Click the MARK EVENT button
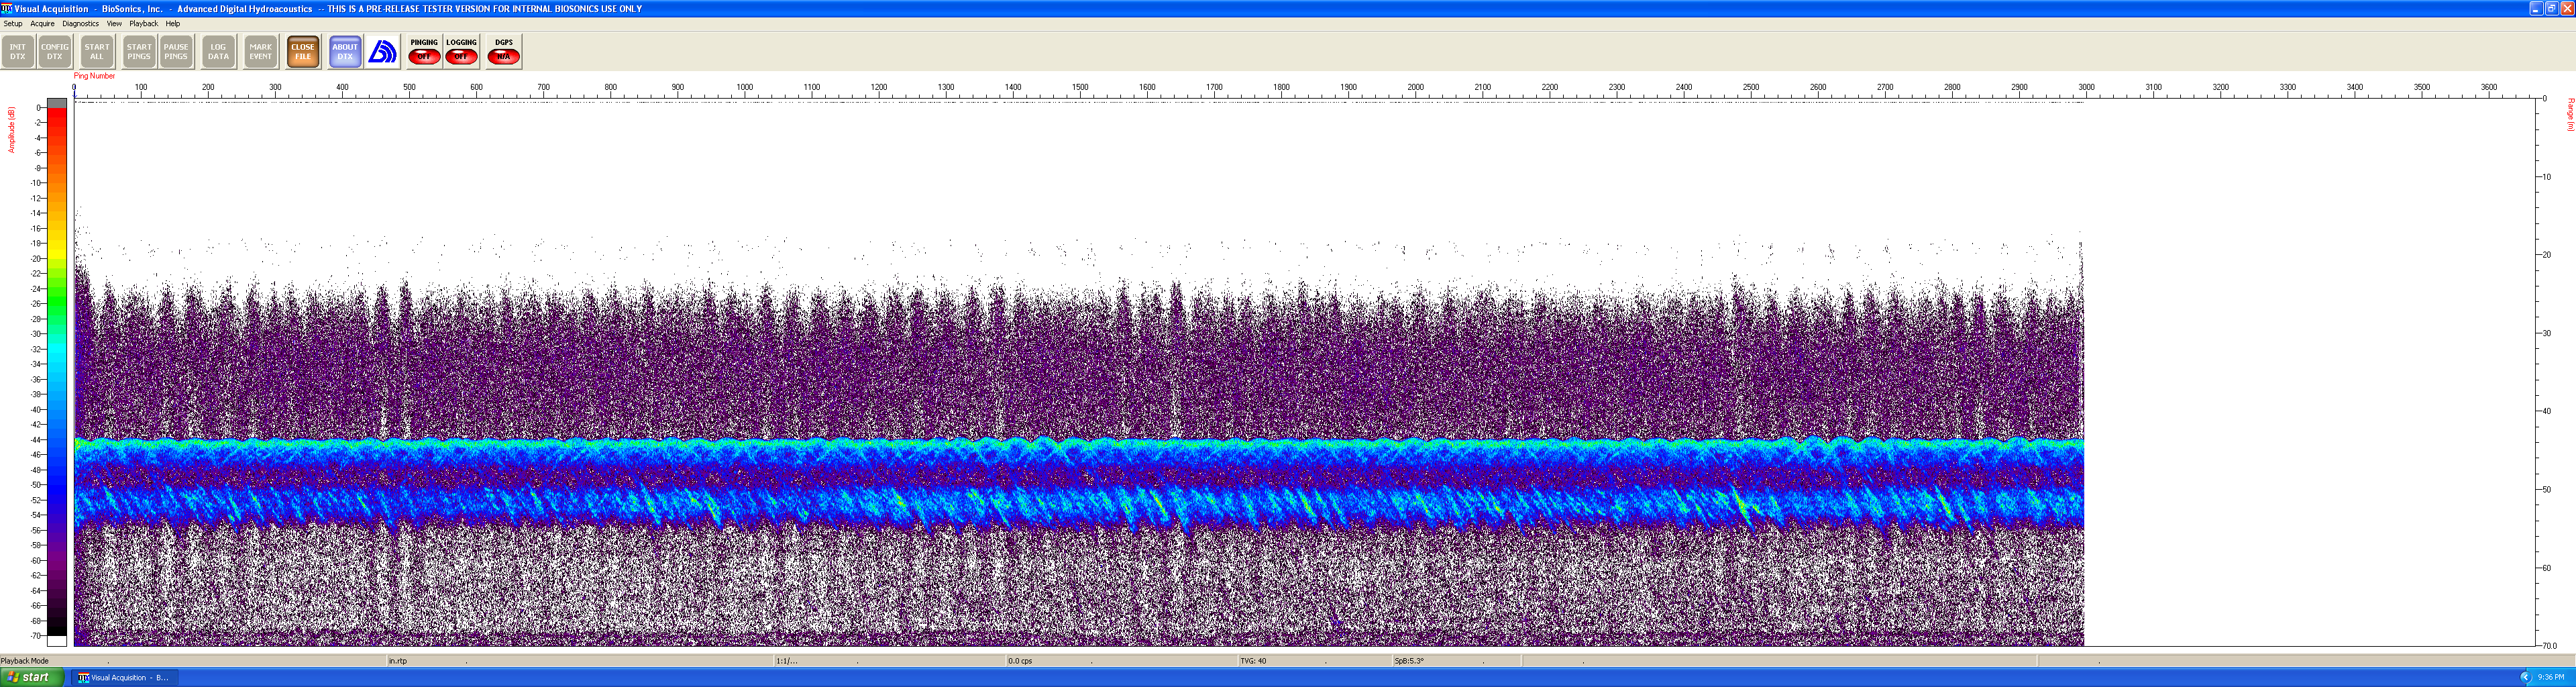 [x=261, y=52]
